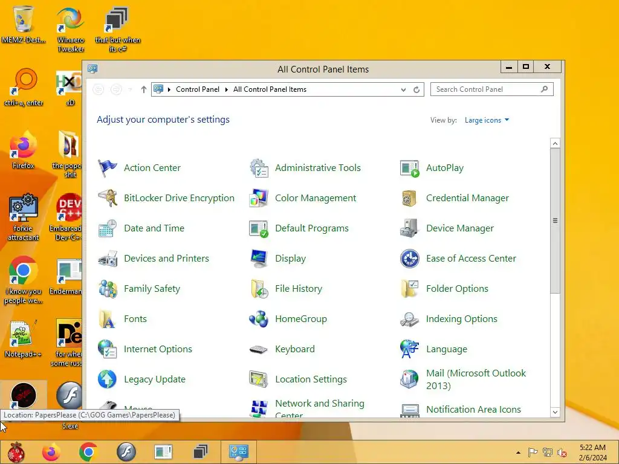619x464 pixels.
Task: Click the vertical scrollbar thumb
Action: pos(555,221)
